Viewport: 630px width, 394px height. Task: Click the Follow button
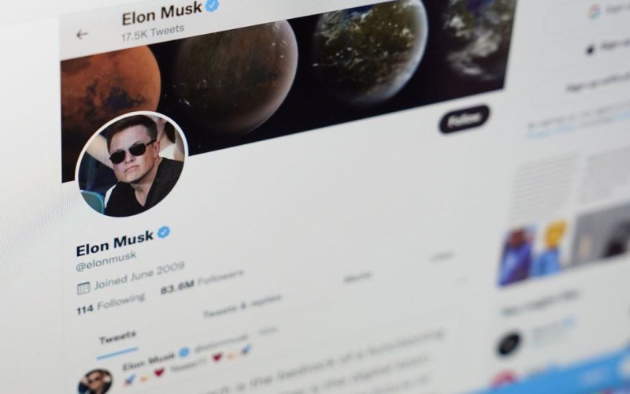pyautogui.click(x=464, y=119)
